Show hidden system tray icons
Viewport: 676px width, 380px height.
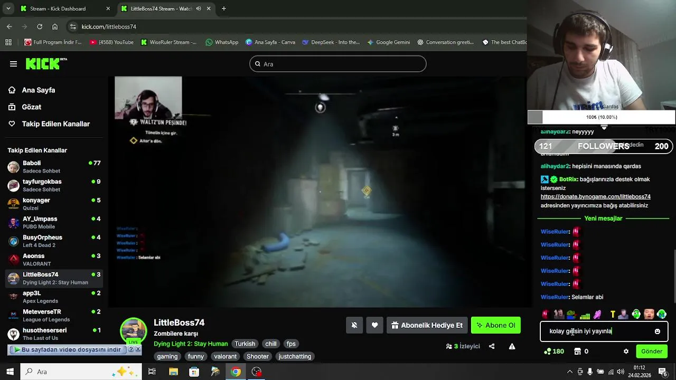pos(570,372)
